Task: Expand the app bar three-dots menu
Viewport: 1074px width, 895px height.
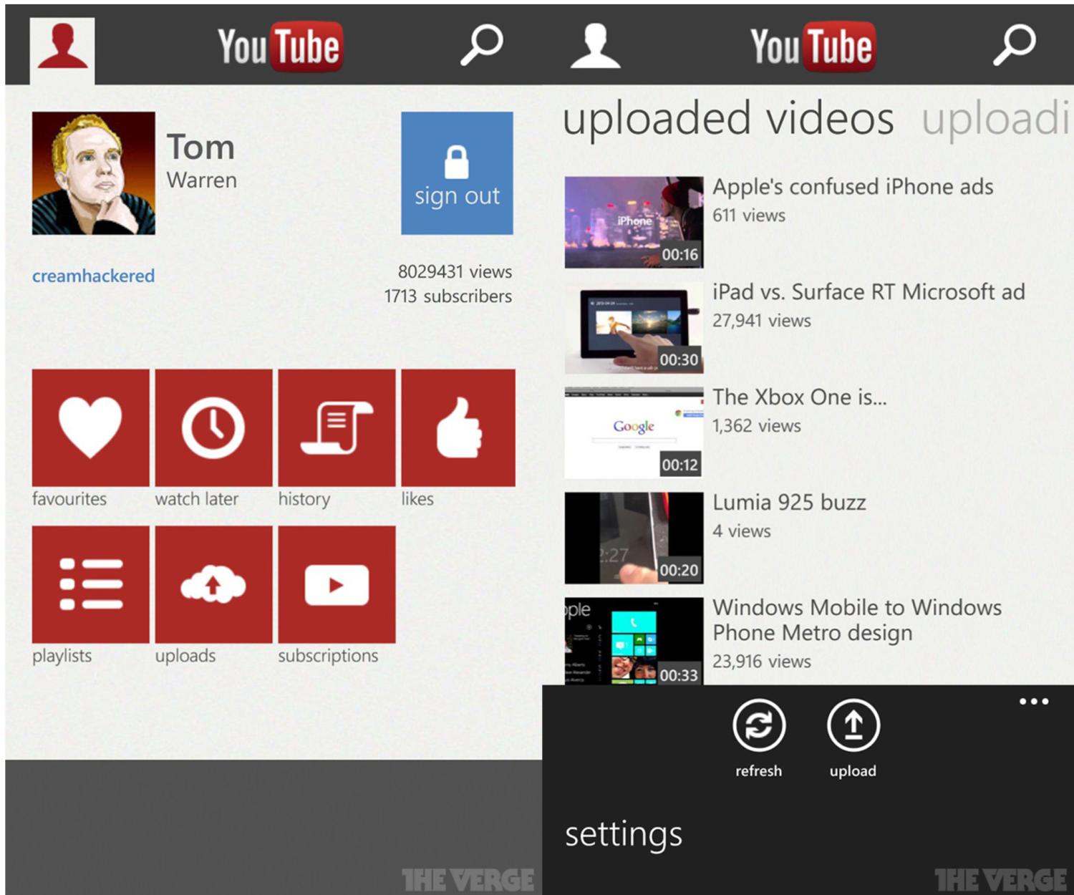Action: pyautogui.click(x=1034, y=702)
